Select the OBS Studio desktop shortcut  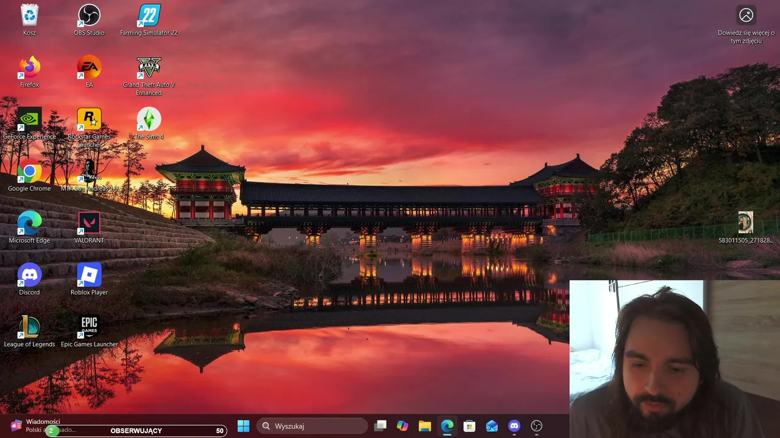(89, 19)
